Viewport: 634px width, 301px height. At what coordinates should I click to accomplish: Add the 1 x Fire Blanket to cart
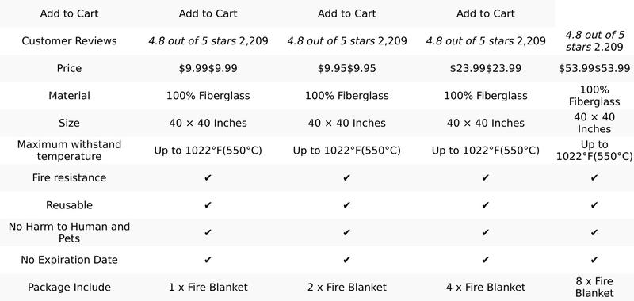208,13
